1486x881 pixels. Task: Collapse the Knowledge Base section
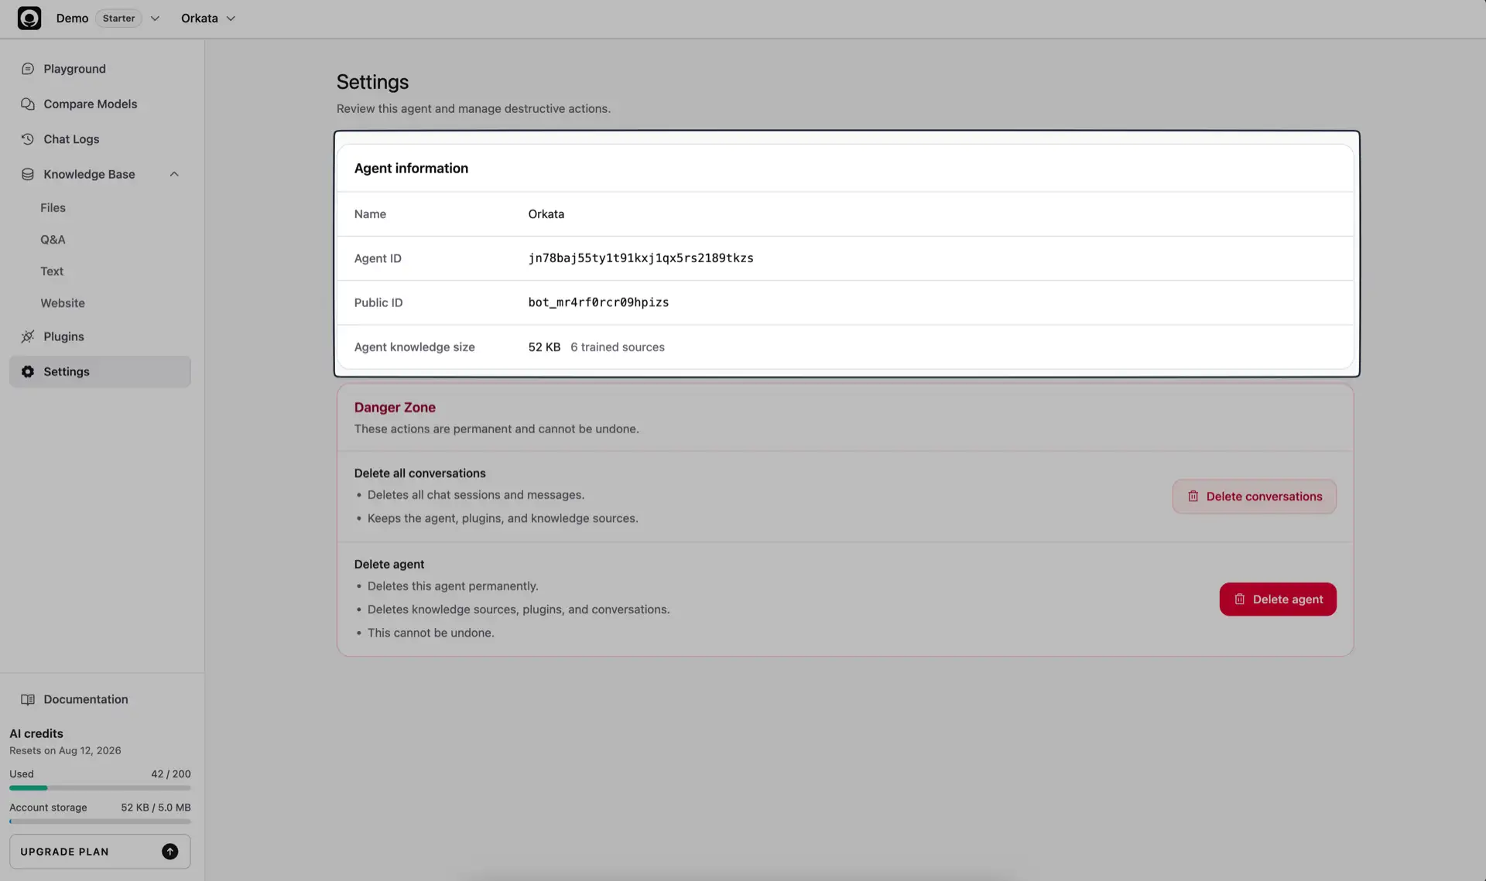(x=174, y=174)
